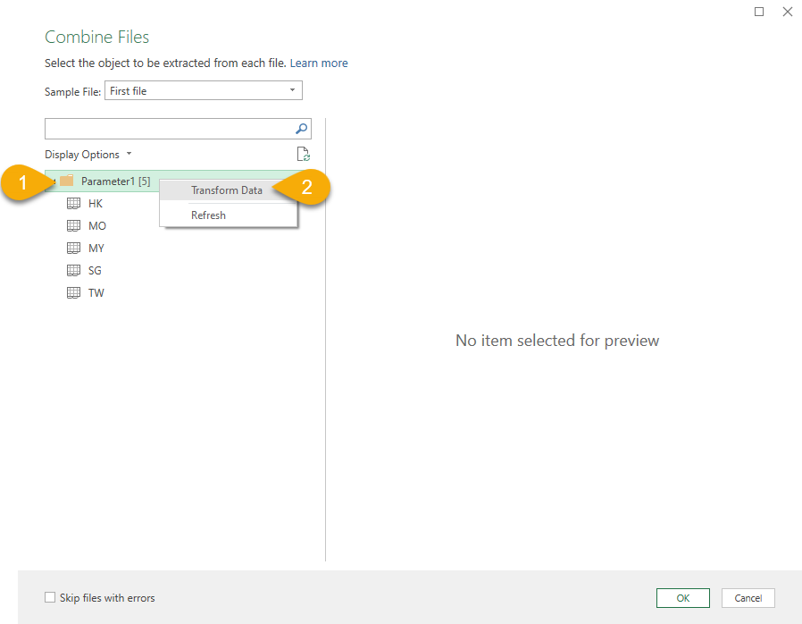Choose Transform Data from context menu
Image resolution: width=802 pixels, height=624 pixels.
(227, 190)
